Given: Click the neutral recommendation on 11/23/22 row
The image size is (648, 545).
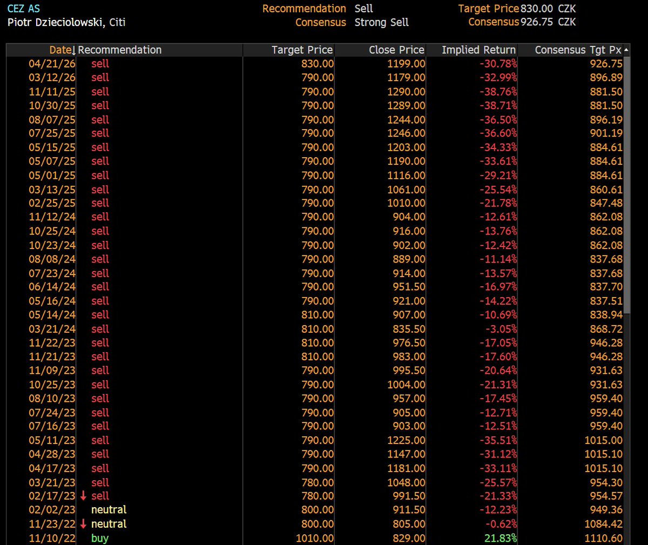Looking at the screenshot, I should point(109,524).
